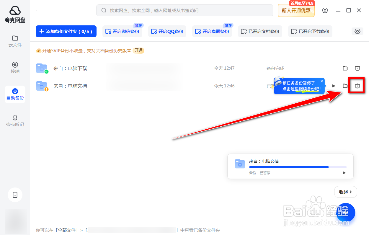Collapse the panel with 收起 button
369x235 pixels.
346,192
